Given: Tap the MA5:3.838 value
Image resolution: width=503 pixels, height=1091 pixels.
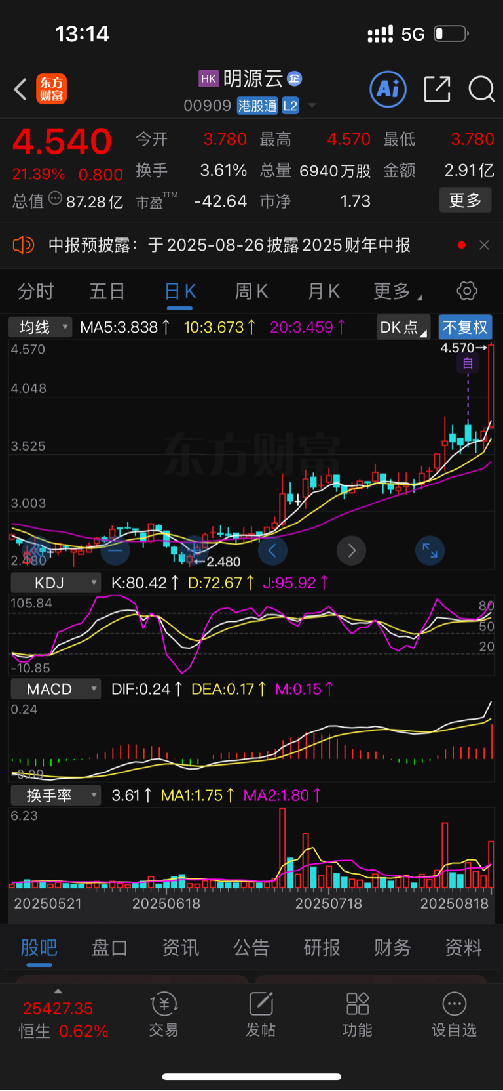Looking at the screenshot, I should [x=124, y=327].
